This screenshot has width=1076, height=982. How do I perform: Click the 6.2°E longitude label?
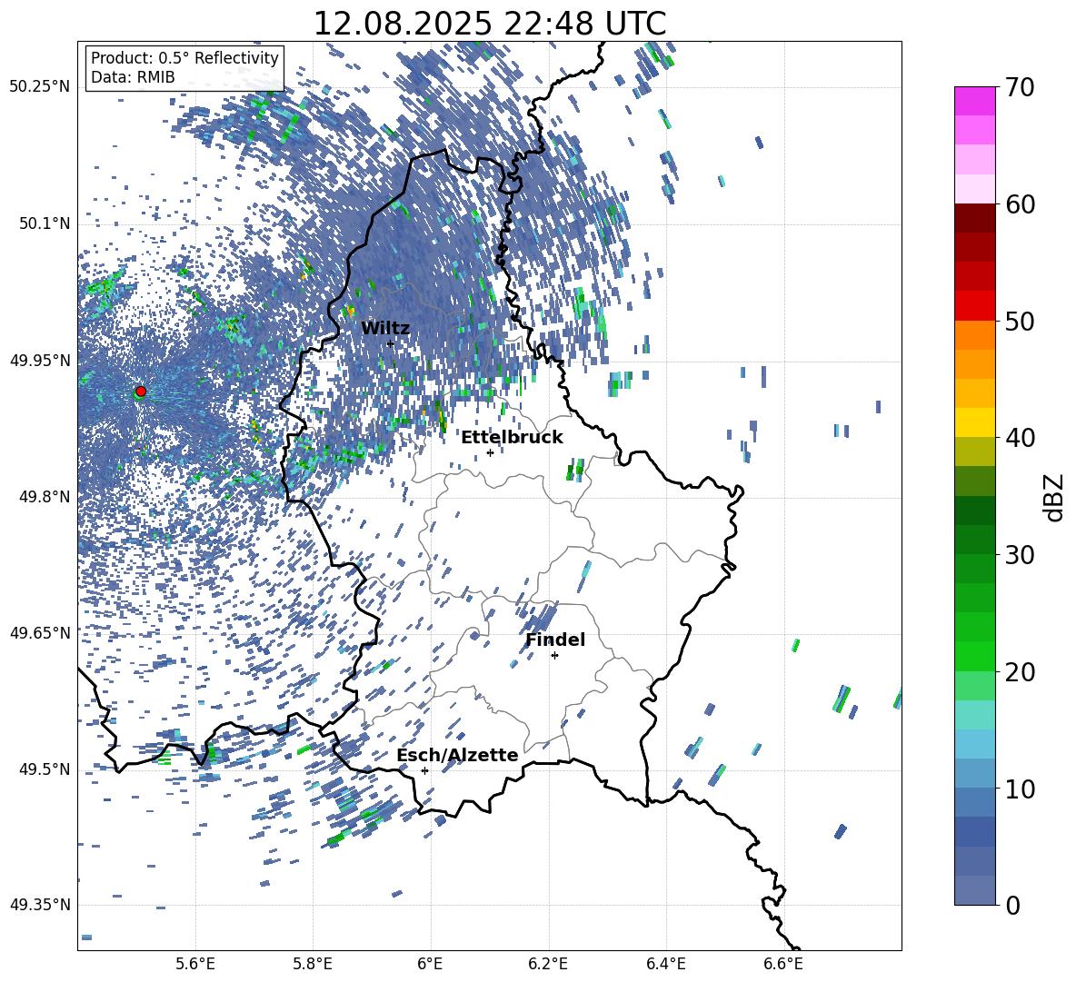point(548,964)
